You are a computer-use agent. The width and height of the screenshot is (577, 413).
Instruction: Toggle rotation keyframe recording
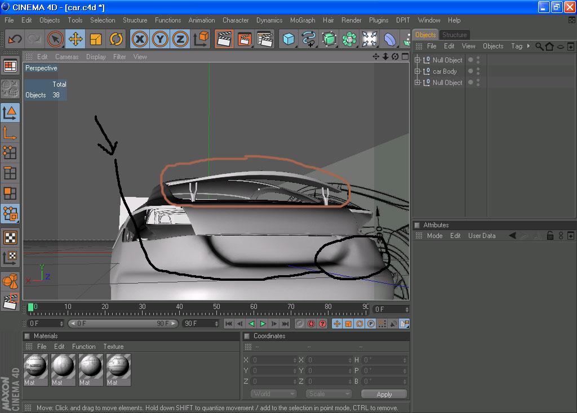pyautogui.click(x=360, y=324)
